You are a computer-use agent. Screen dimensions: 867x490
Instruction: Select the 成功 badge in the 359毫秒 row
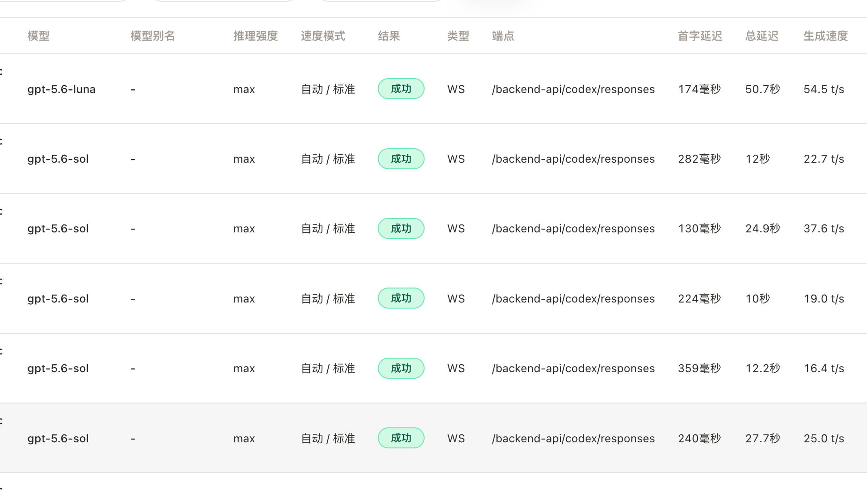click(401, 368)
